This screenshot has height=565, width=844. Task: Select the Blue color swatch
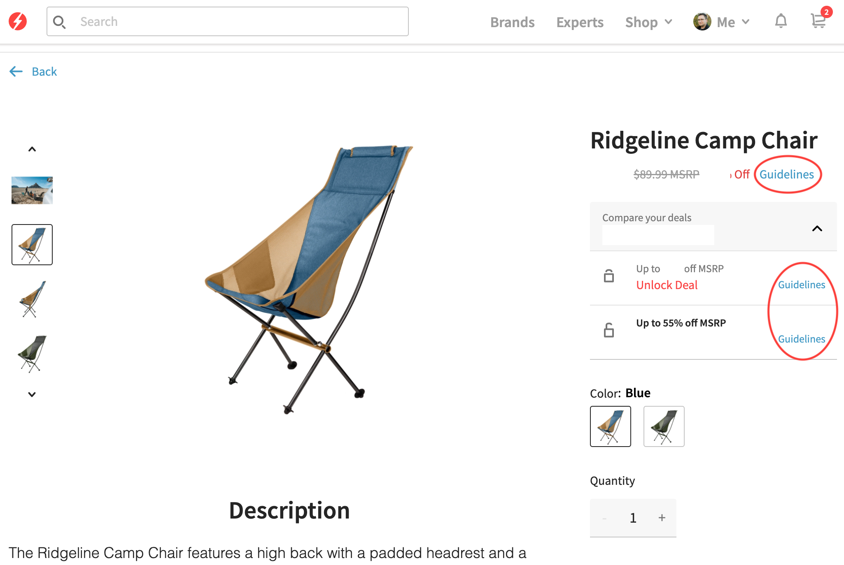point(611,426)
